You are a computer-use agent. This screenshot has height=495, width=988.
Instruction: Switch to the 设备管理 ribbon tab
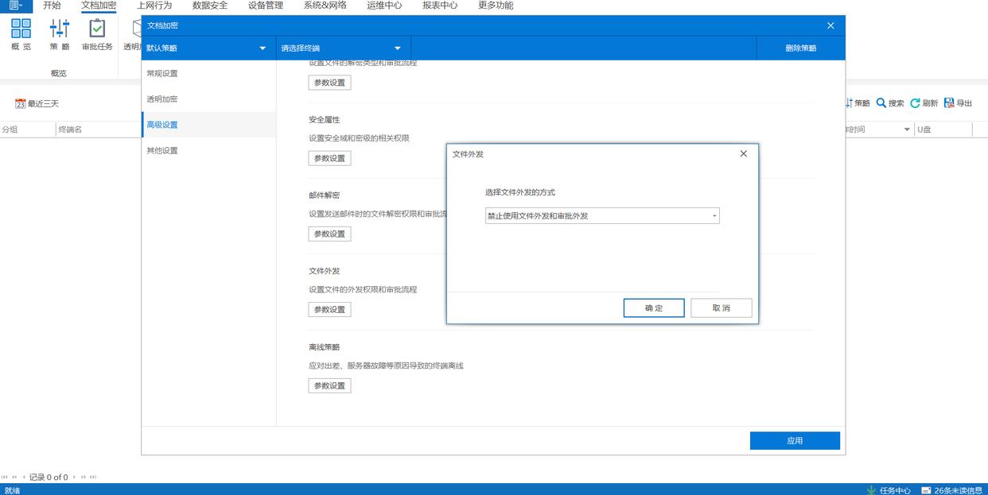(266, 6)
